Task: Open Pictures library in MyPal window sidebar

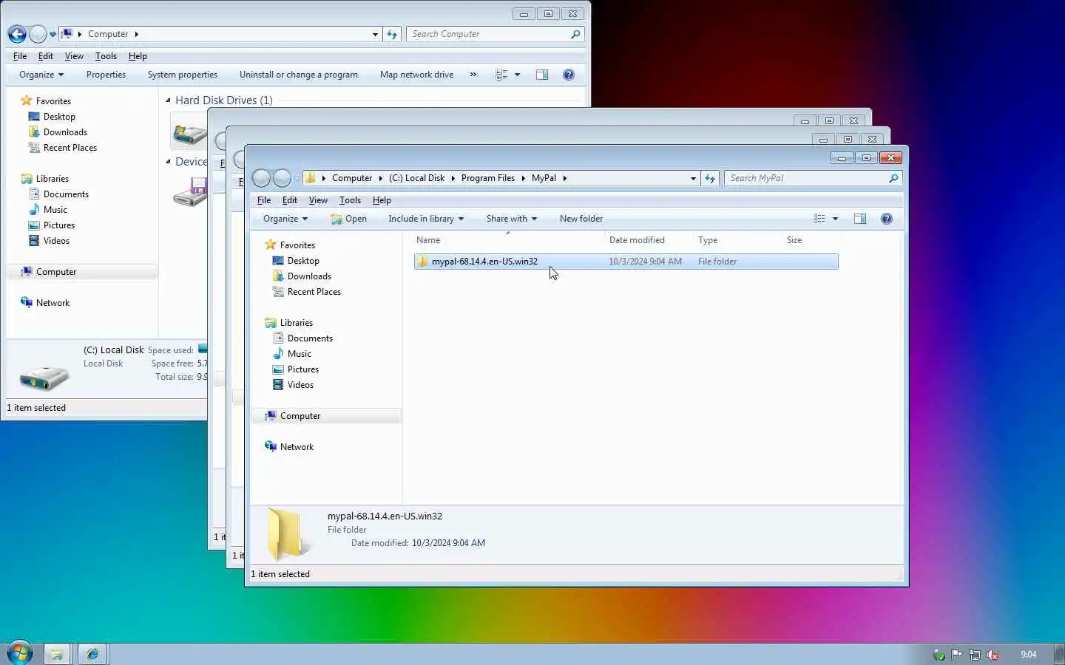Action: pyautogui.click(x=302, y=369)
